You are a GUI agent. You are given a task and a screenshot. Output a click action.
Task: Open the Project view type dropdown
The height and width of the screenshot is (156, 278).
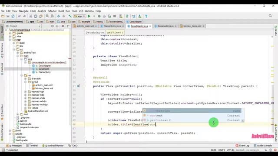23,26
